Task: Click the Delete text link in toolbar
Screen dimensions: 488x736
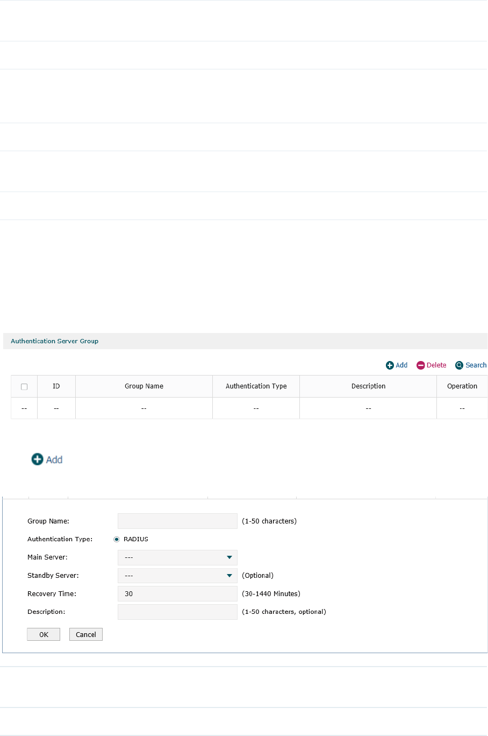Action: pos(436,365)
